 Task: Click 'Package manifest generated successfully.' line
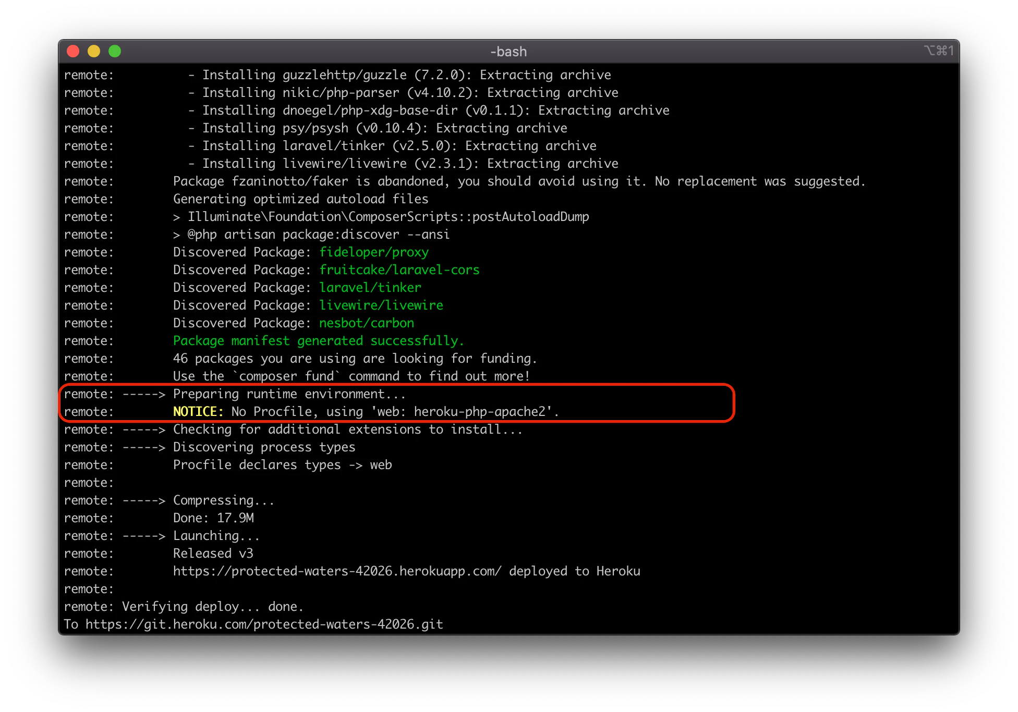(318, 341)
